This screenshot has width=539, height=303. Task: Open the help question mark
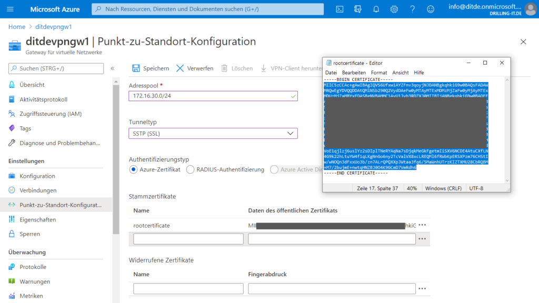tap(412, 9)
